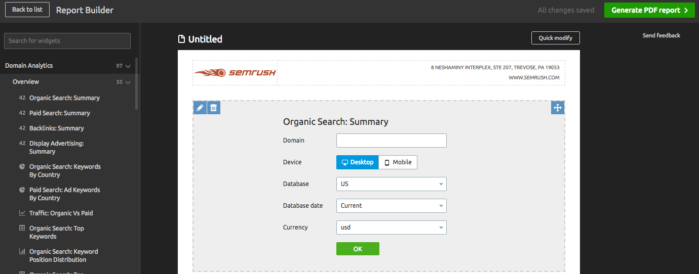Open the Database date dropdown

tap(391, 206)
